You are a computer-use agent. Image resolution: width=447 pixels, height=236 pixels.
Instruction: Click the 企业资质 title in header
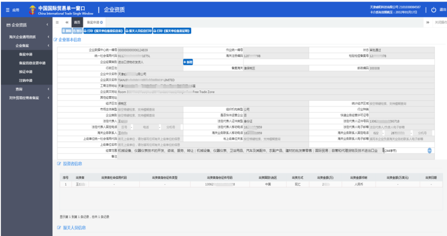tap(114, 10)
